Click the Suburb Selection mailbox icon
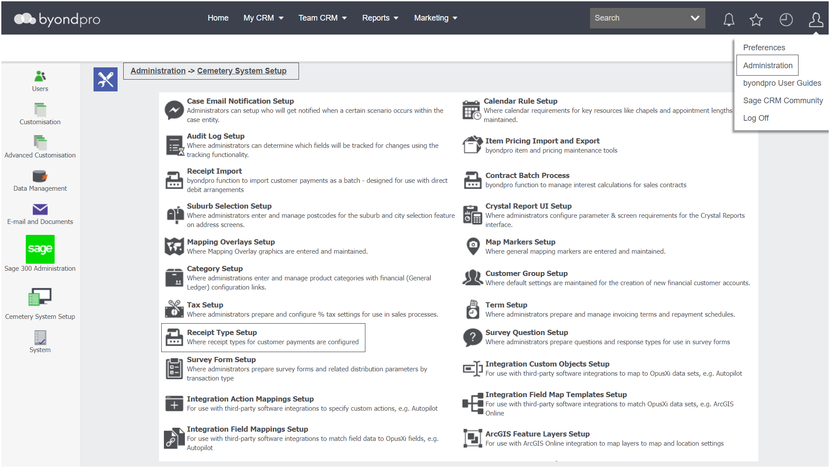 175,215
